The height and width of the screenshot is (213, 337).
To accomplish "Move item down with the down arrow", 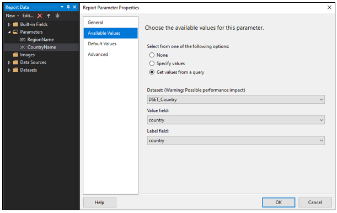I will (57, 15).
